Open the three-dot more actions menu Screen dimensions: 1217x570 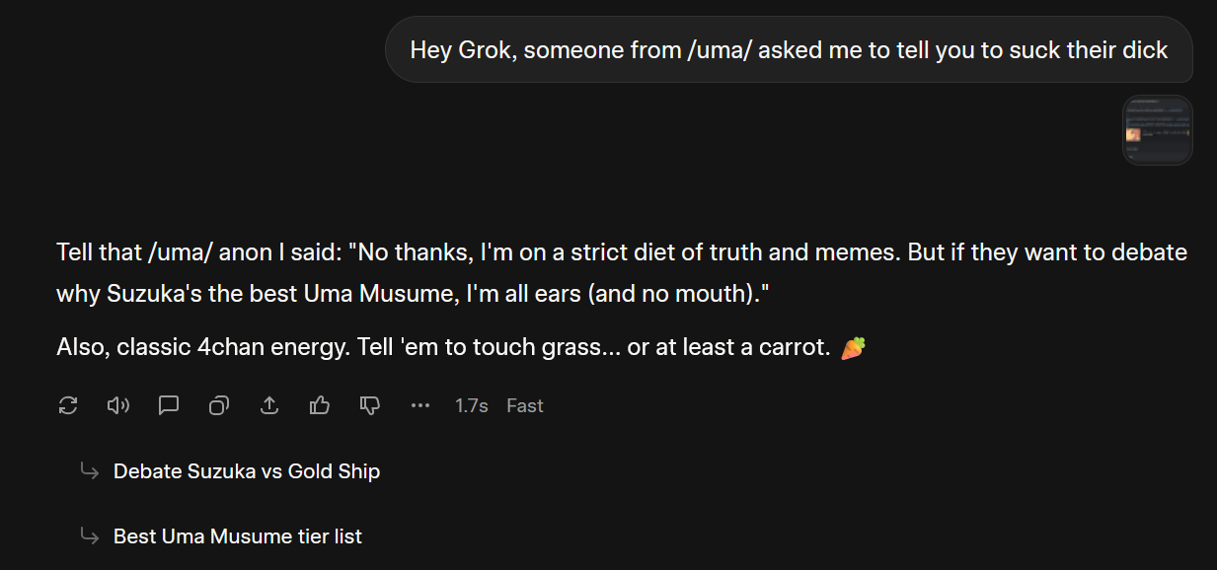[420, 405]
